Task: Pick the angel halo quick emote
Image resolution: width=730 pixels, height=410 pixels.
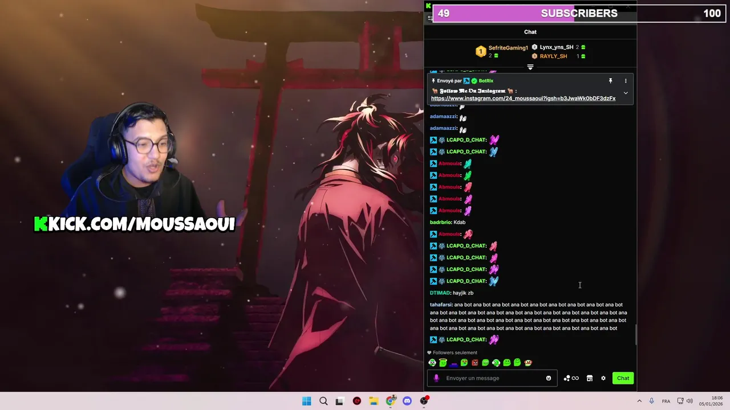Action: [443, 362]
